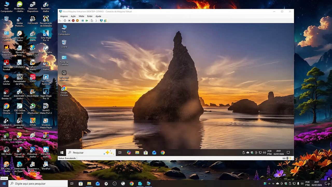Open Chrome in the VM taskbar
Screen dimensions: 332x187
pyautogui.click(x=163, y=153)
